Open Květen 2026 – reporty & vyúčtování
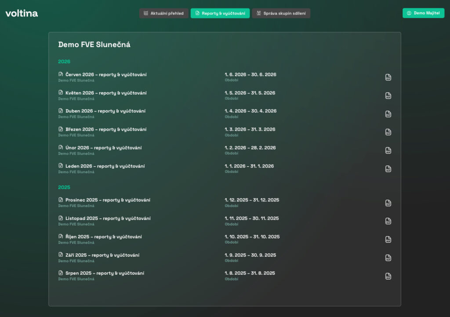 tap(106, 93)
